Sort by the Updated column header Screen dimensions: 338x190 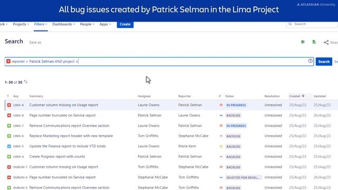(x=320, y=96)
